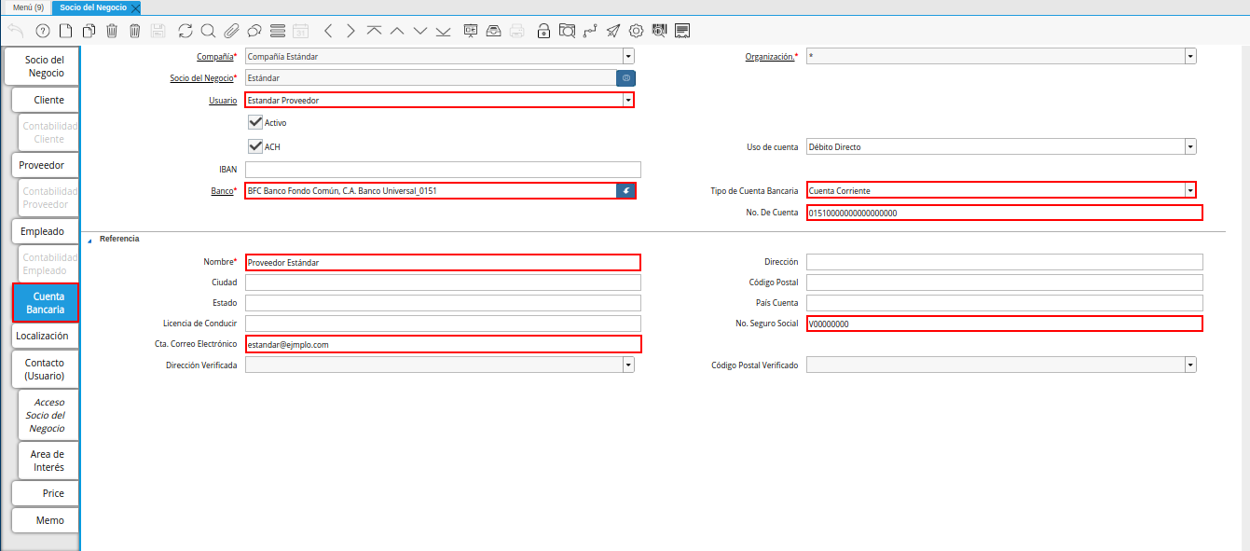The height and width of the screenshot is (551, 1250).
Task: Go to parent record with left chevron
Action: point(328,31)
